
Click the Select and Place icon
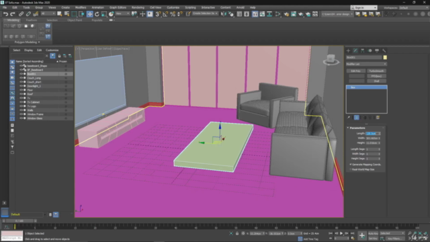point(111,14)
